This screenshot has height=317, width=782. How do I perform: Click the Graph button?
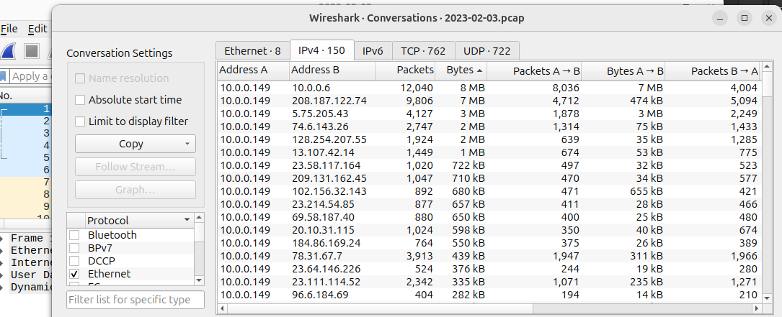[135, 190]
